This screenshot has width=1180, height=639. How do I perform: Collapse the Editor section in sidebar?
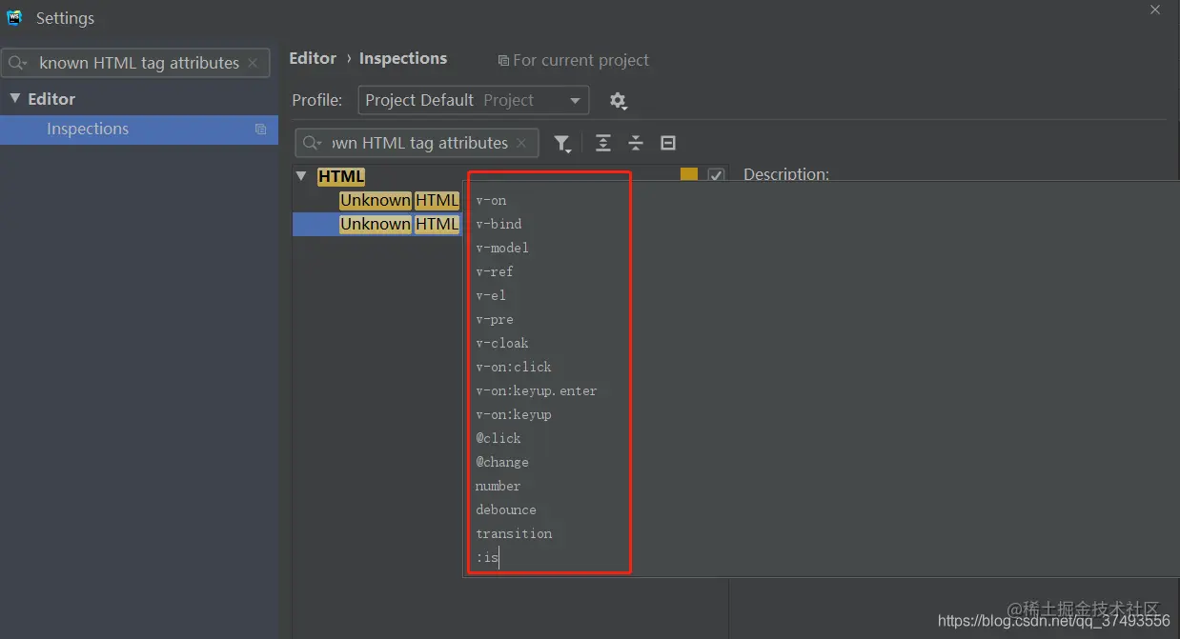click(x=14, y=98)
